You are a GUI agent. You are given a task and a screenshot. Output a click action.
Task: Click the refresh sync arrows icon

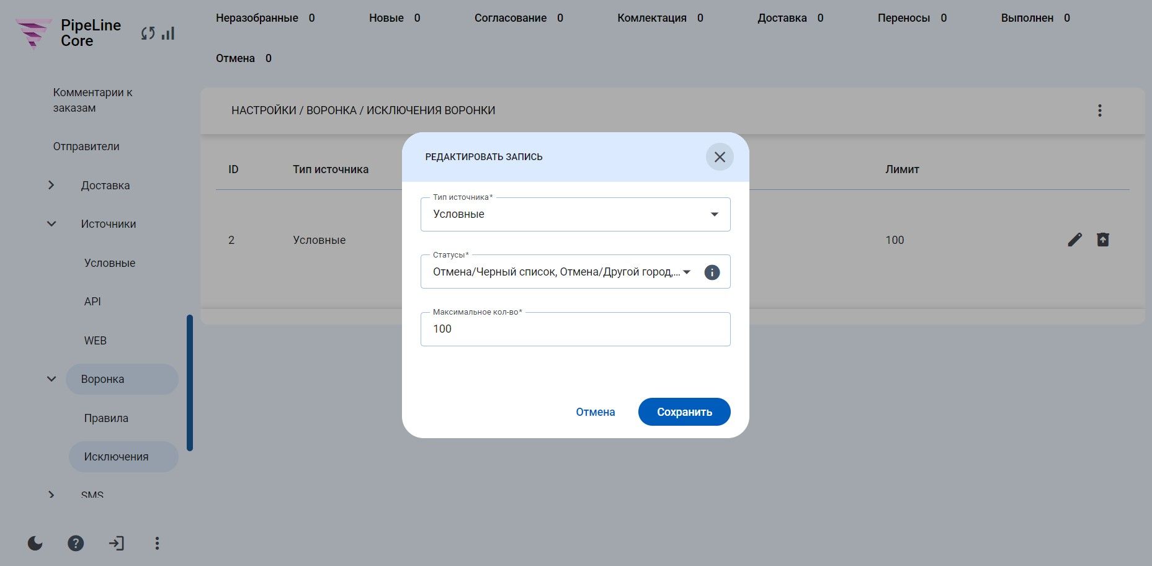[148, 34]
